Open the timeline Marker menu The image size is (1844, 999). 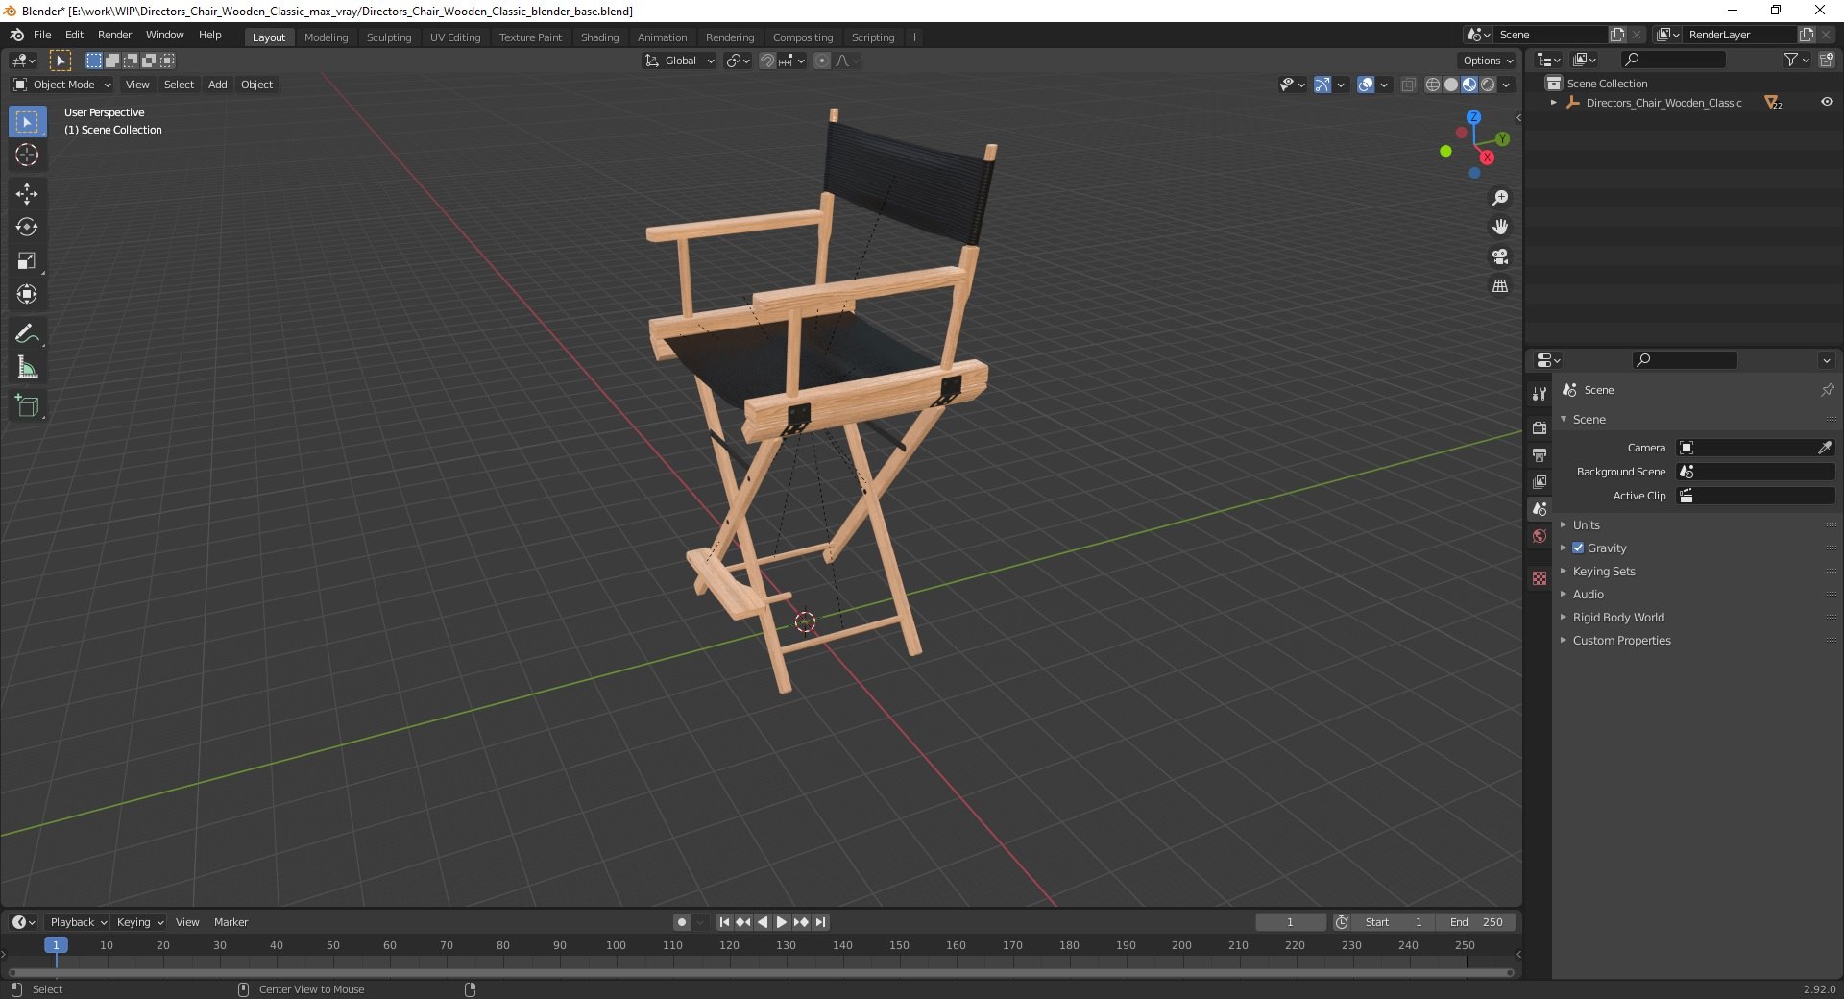[230, 922]
